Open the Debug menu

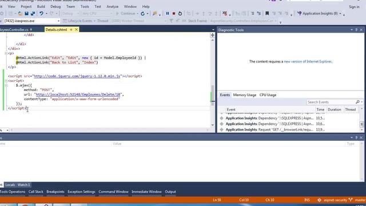55,6
